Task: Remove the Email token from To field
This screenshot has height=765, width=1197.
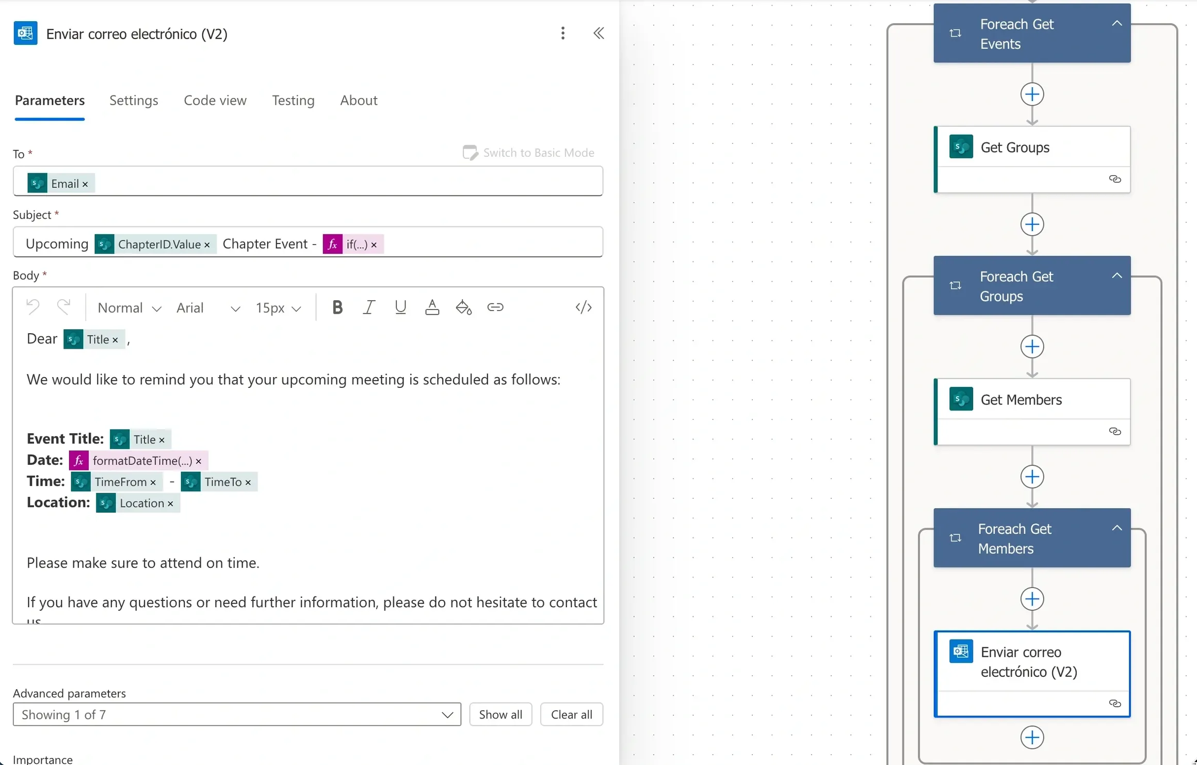Action: 85,184
